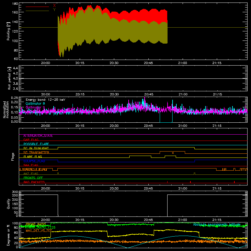251x251 pixels.
Task: Click the 0.05 tick on modulation axis
Action: (x=14, y=117)
